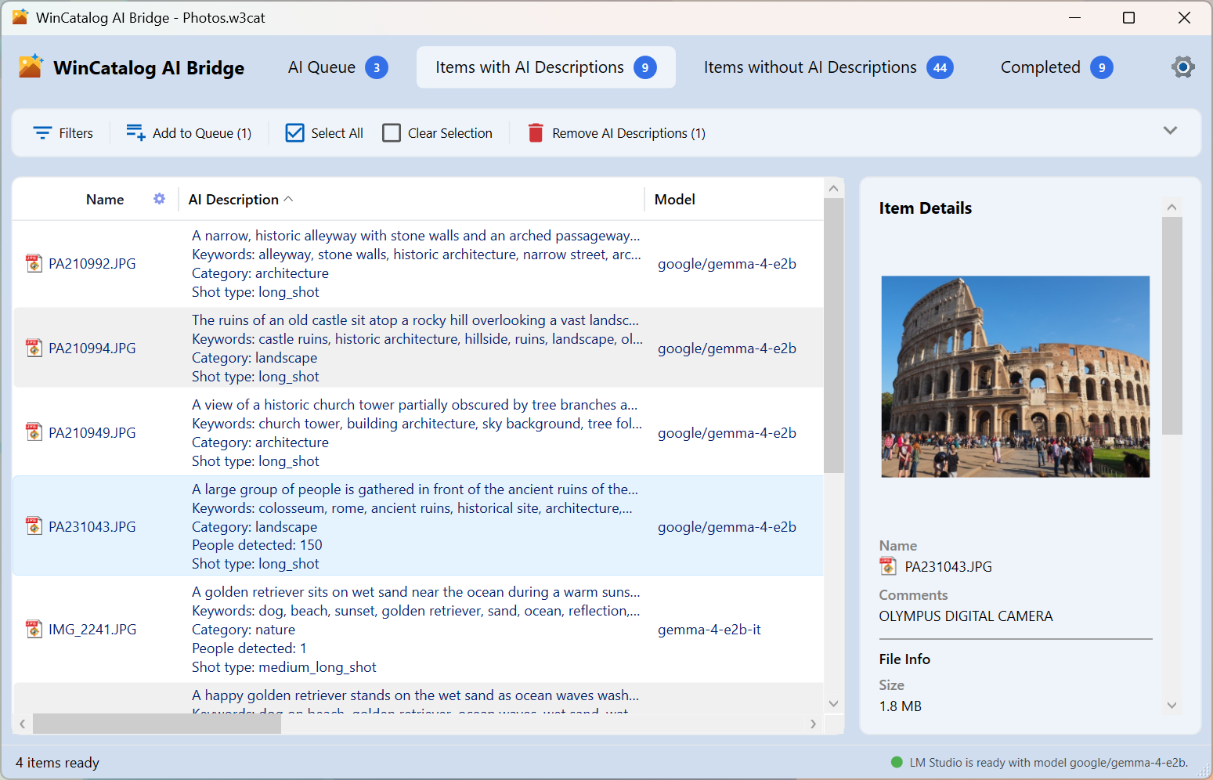Click the column settings gear near Name
Image resolution: width=1213 pixels, height=780 pixels.
click(159, 199)
